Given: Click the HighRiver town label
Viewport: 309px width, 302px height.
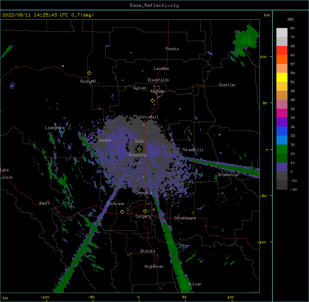Looking at the screenshot, I should pyautogui.click(x=154, y=266).
